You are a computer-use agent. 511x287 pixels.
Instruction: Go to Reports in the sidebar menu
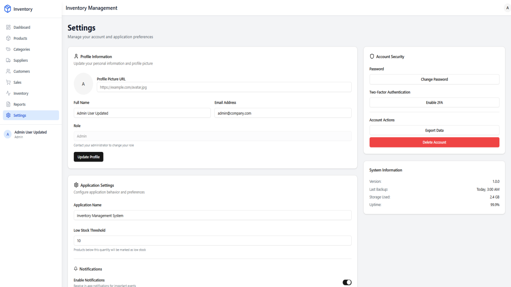[31, 104]
